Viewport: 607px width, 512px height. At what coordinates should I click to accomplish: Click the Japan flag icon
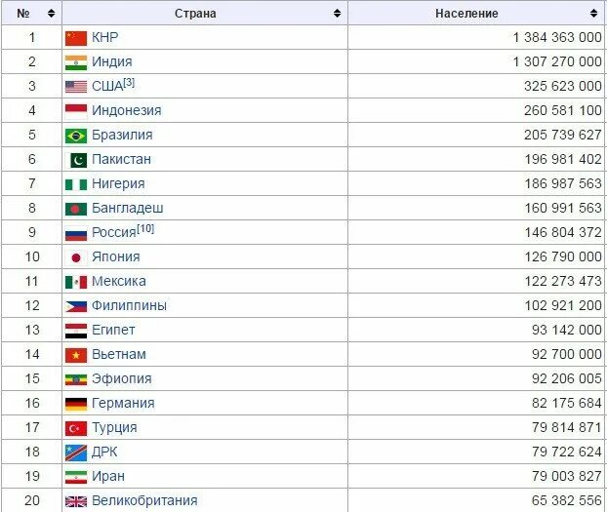point(76,257)
